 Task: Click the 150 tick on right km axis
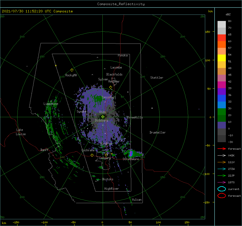pos(208,32)
